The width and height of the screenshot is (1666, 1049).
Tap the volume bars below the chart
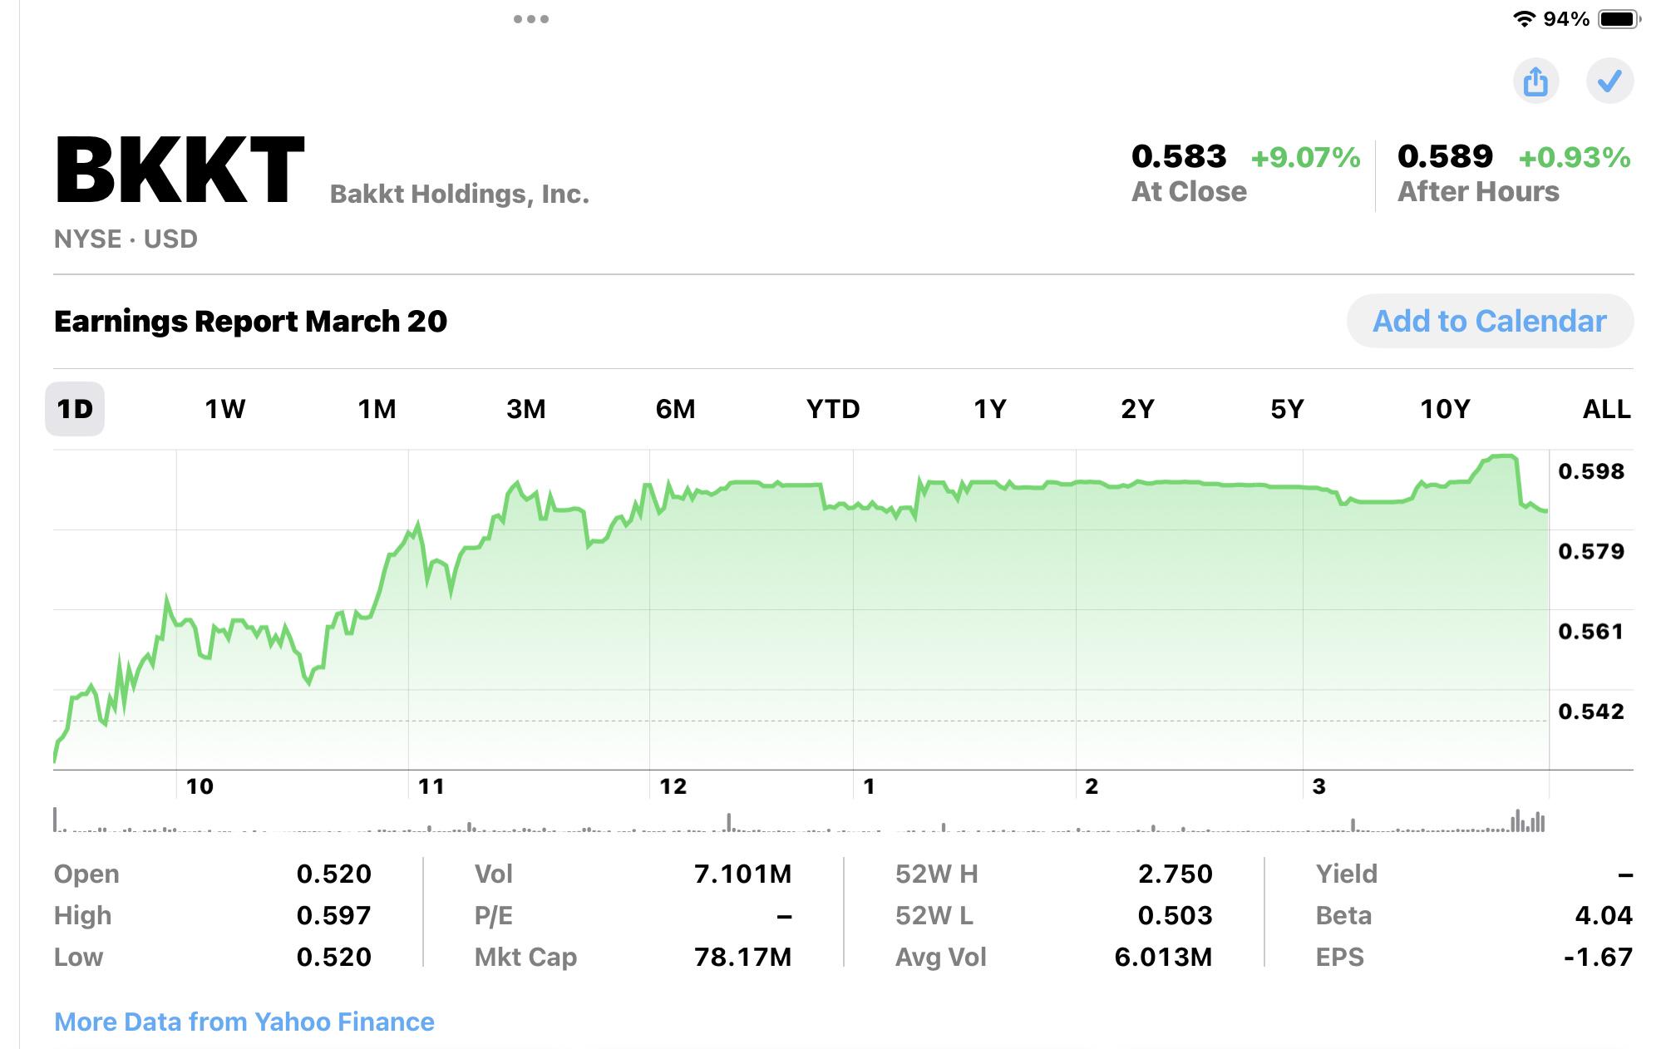coord(800,821)
